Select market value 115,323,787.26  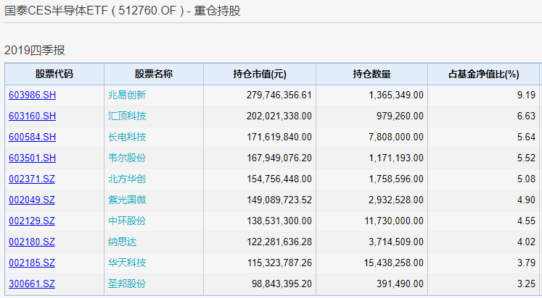pyautogui.click(x=279, y=263)
